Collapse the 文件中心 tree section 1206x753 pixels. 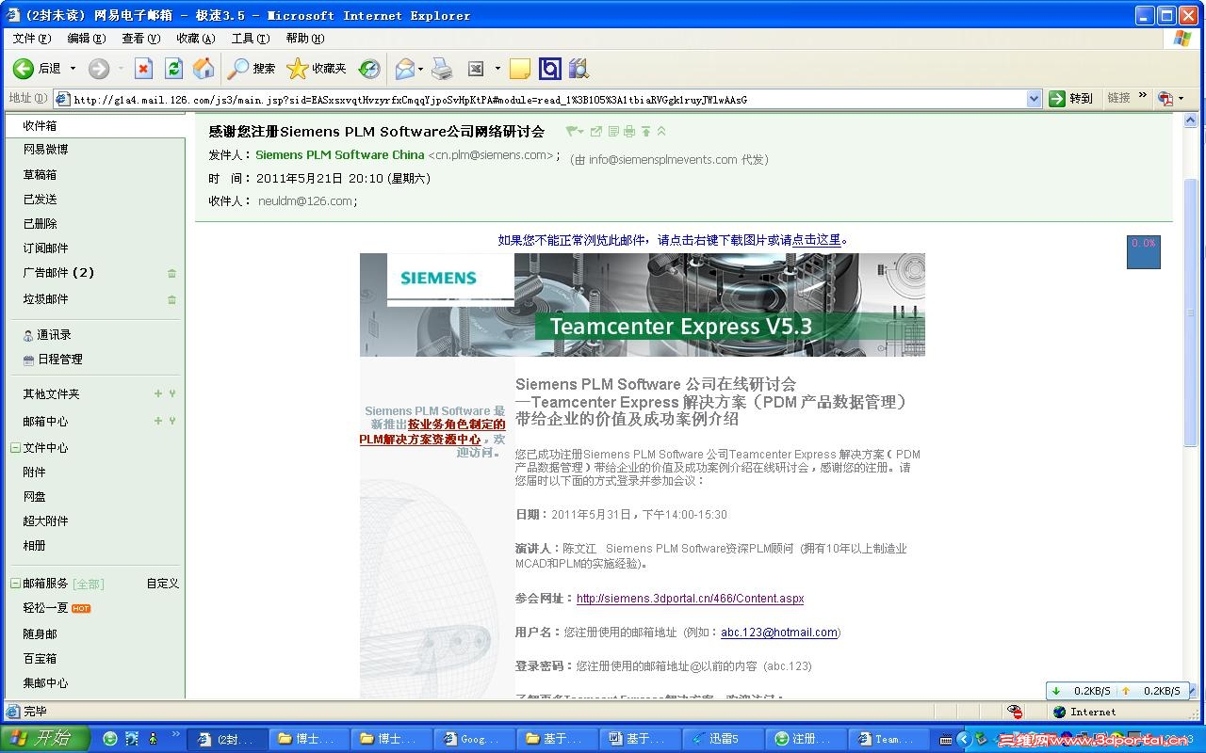click(x=15, y=448)
